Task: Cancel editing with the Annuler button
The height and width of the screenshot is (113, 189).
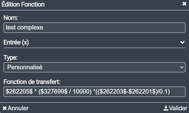Action: point(15,108)
